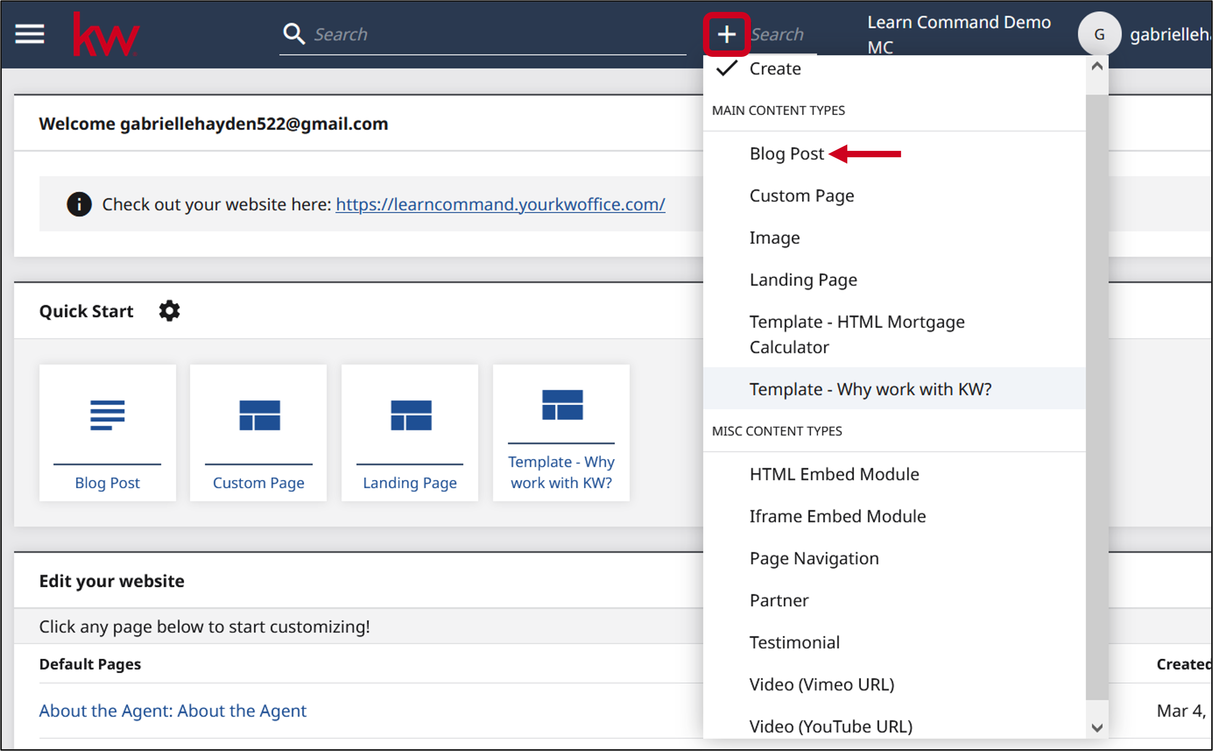Click the plus create icon
This screenshot has height=751, width=1213.
click(727, 34)
